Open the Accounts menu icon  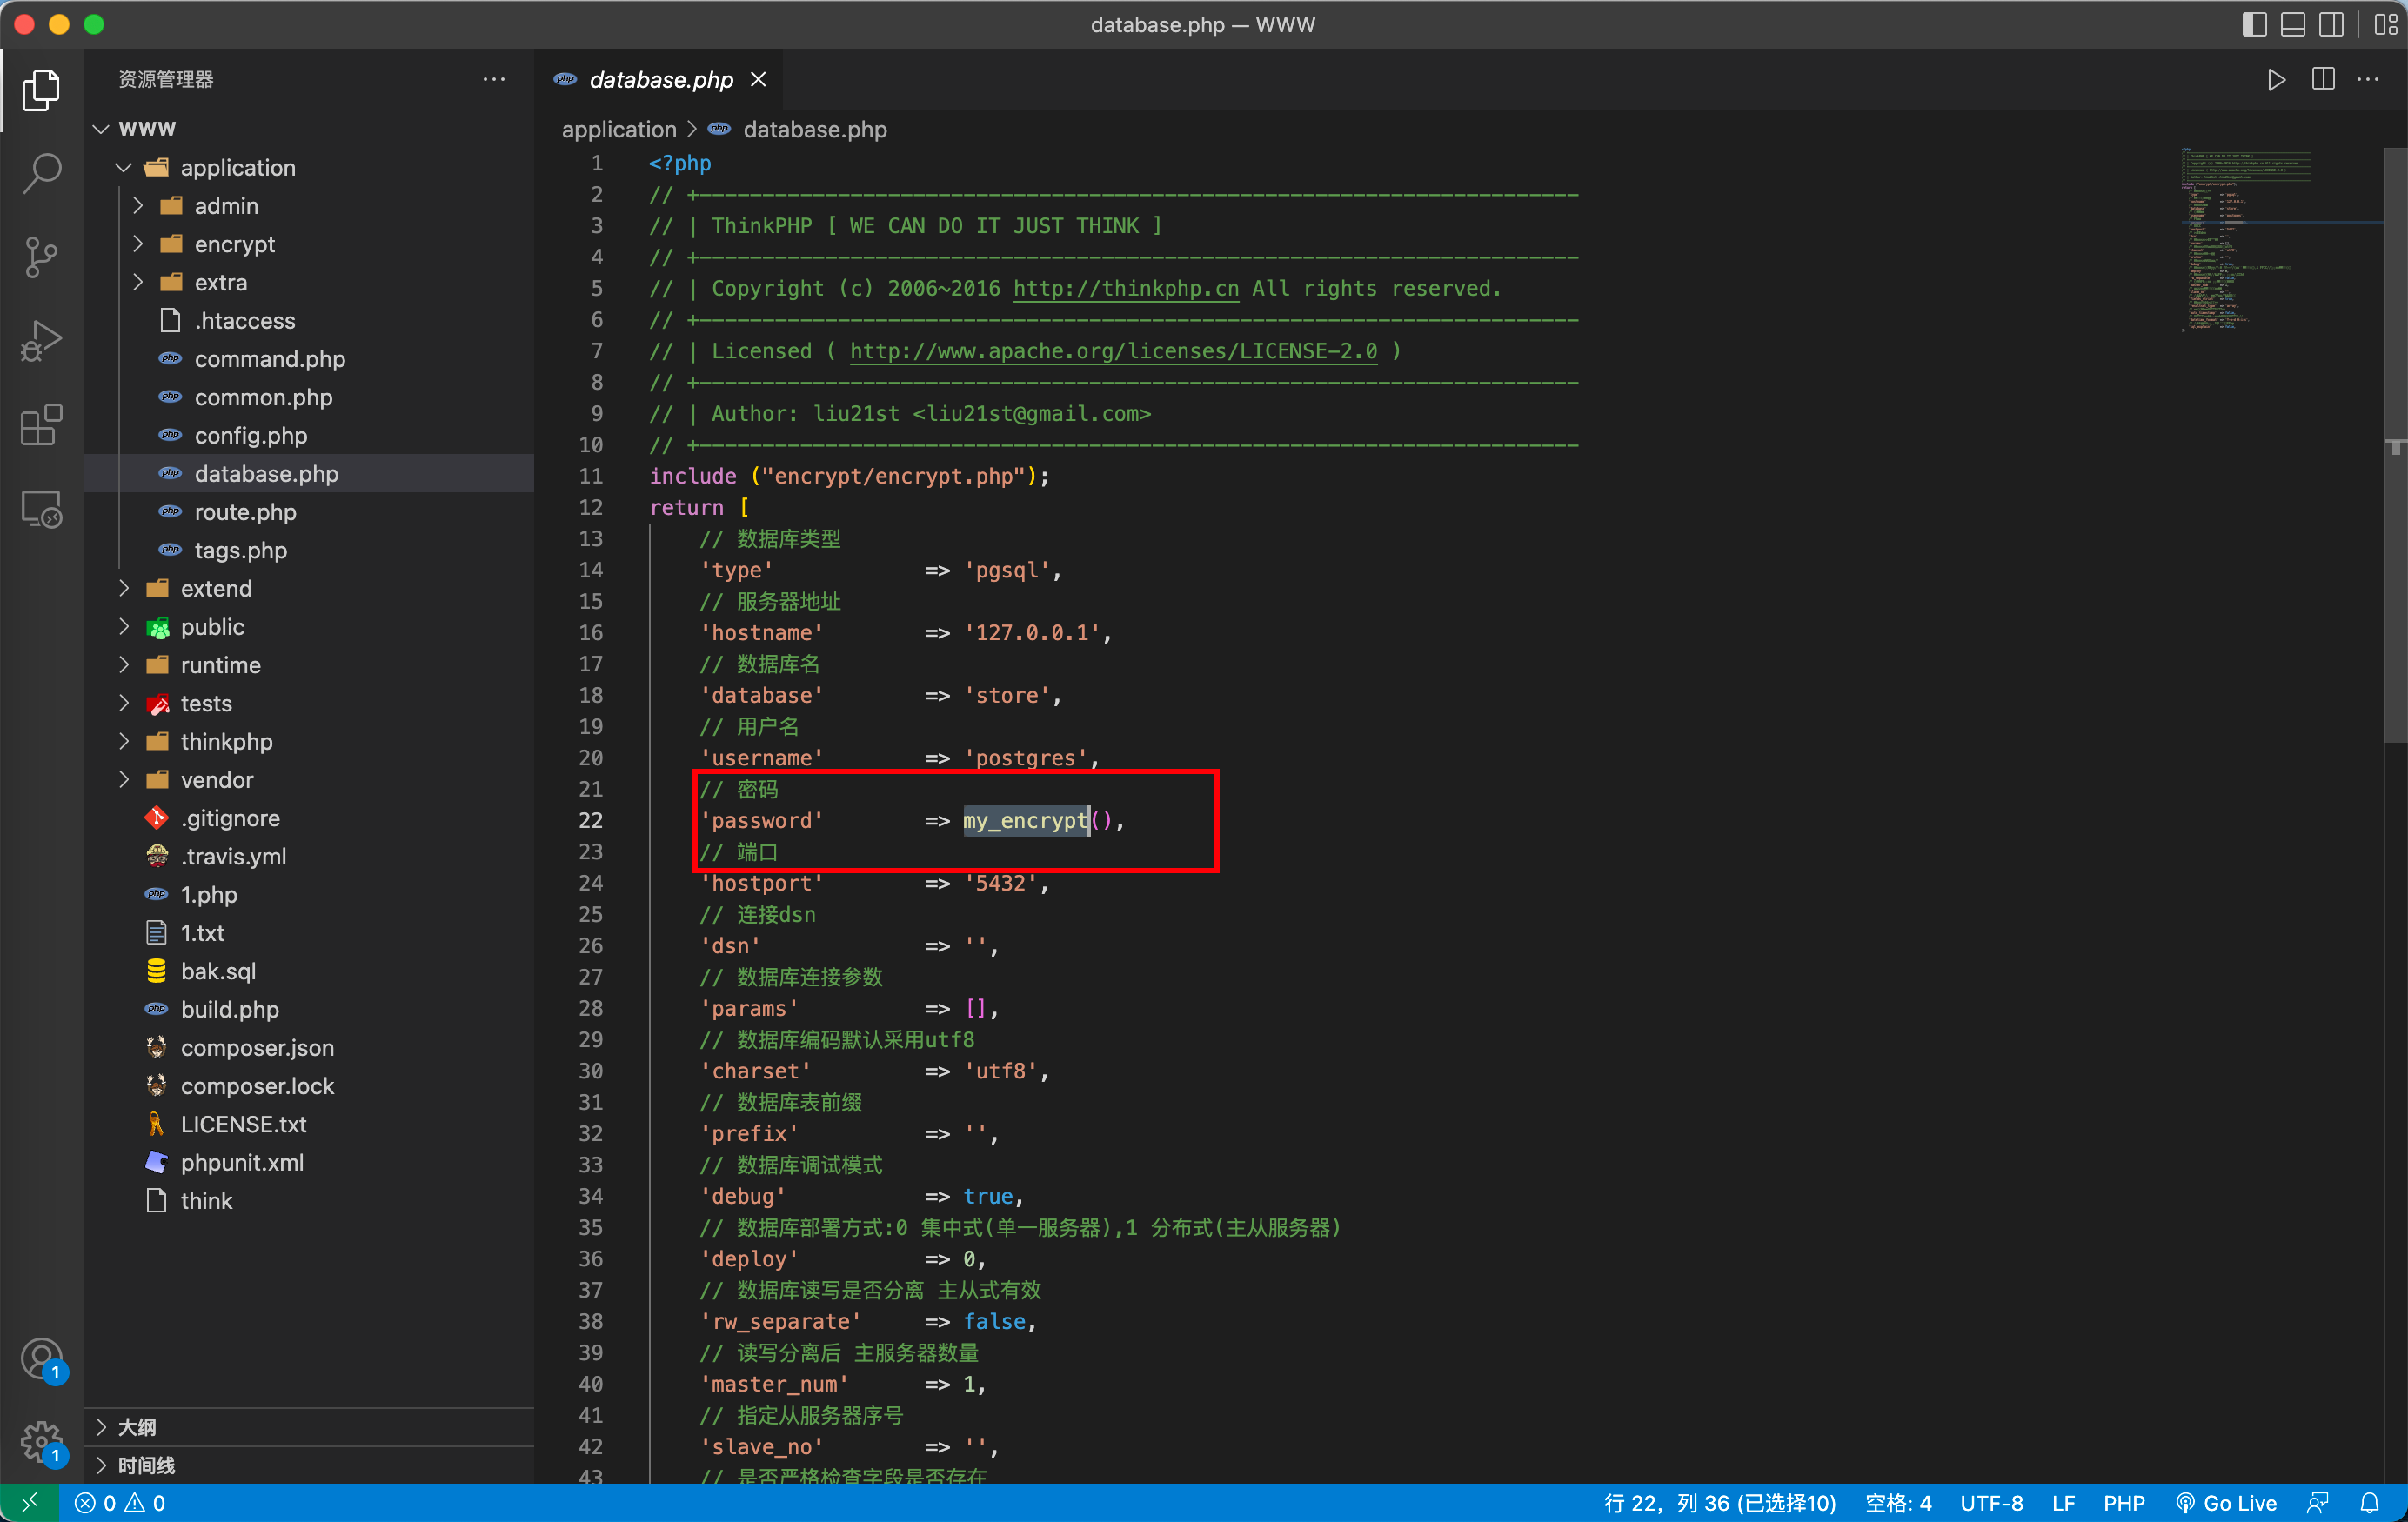click(41, 1360)
